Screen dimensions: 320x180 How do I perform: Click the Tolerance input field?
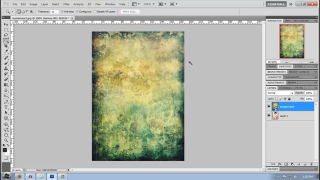click(54, 12)
